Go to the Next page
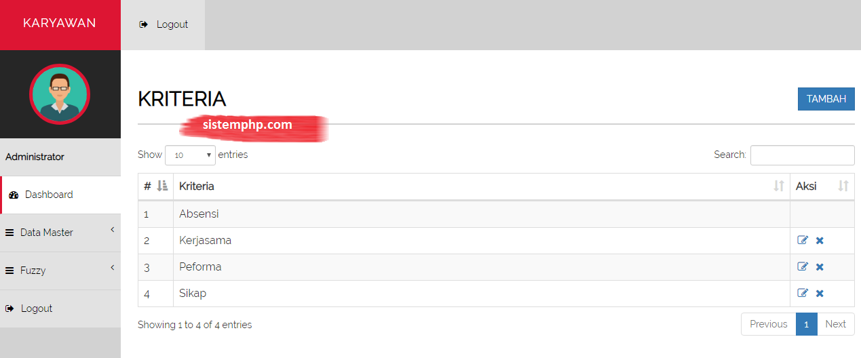Screen dimensions: 861x358 (x=835, y=324)
